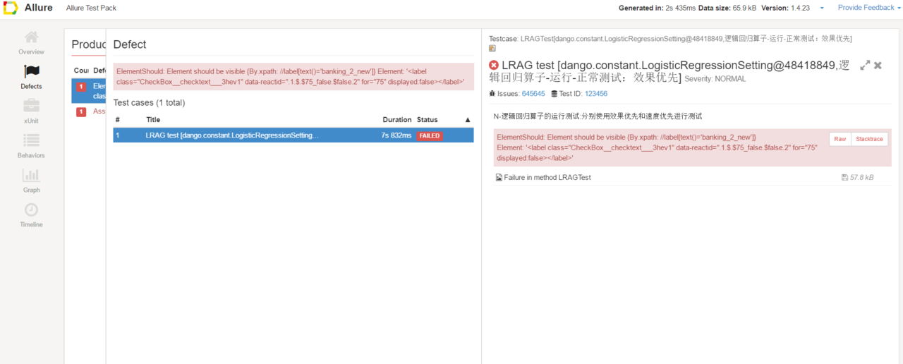Open the Graph chart section

coord(31,181)
